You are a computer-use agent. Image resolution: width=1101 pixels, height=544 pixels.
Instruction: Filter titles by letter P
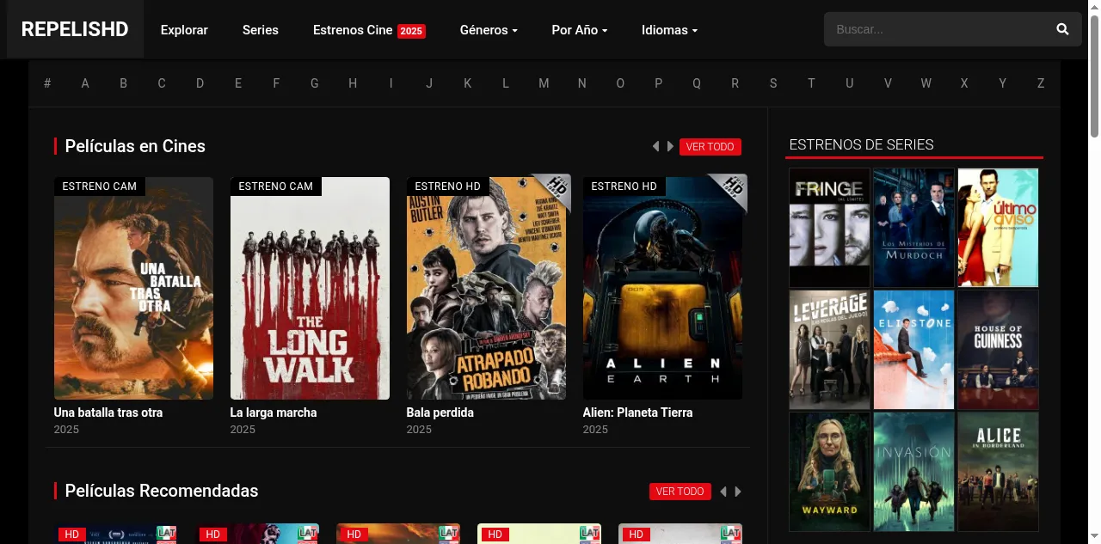[x=659, y=83]
